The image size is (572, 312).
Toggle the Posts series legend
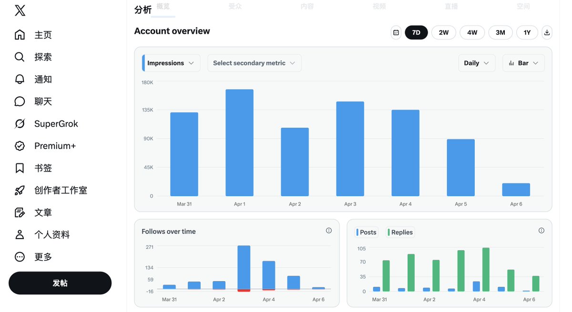pyautogui.click(x=367, y=232)
